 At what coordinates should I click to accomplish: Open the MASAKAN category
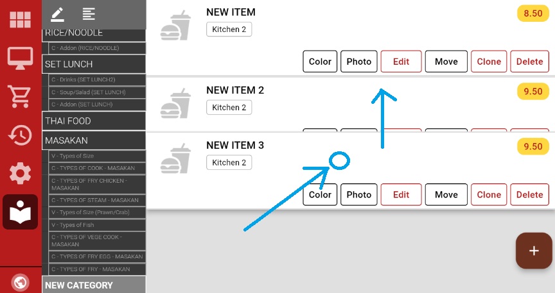pyautogui.click(x=94, y=140)
